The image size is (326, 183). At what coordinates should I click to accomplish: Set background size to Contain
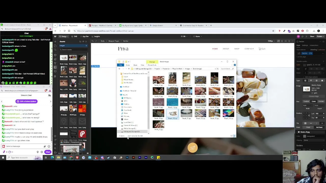click(x=321, y=101)
